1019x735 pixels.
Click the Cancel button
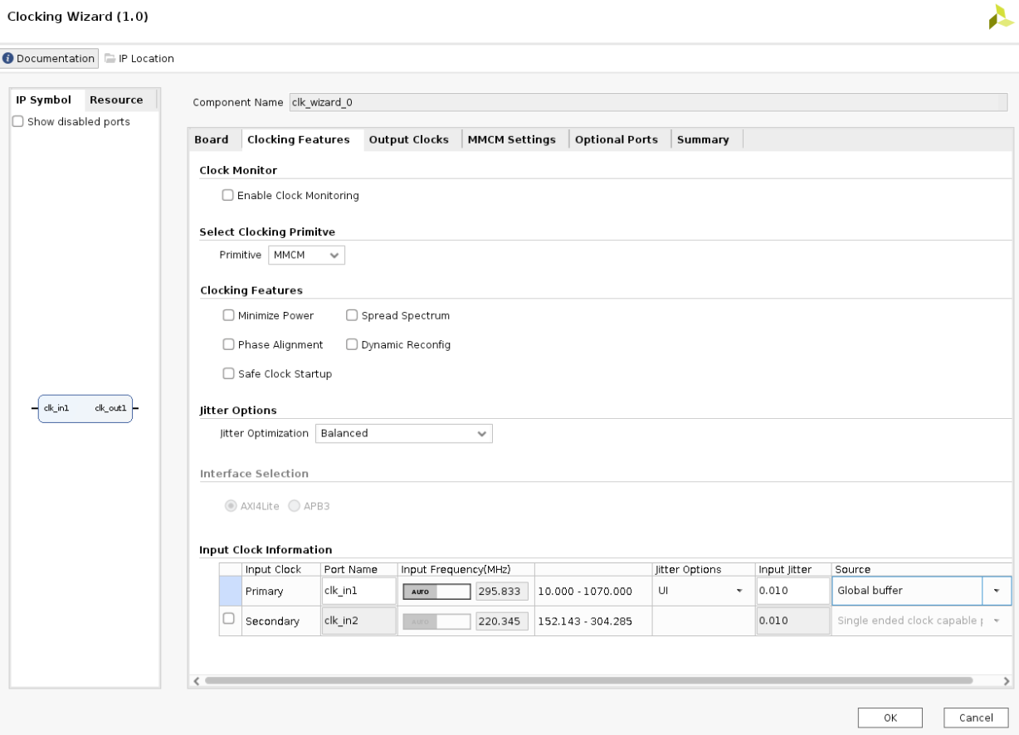click(x=976, y=718)
